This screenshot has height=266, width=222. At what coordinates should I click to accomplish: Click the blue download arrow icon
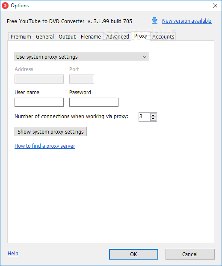click(154, 21)
